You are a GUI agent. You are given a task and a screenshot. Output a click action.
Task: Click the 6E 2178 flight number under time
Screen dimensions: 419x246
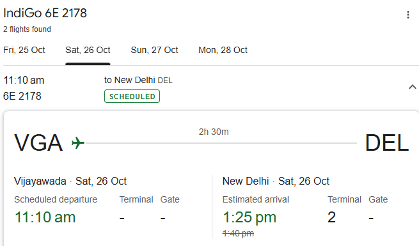[22, 96]
